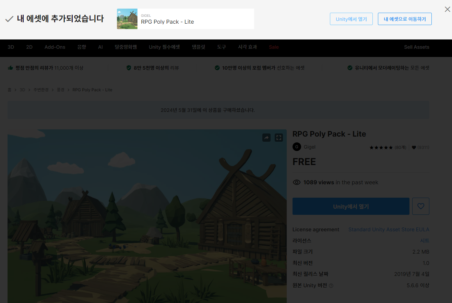
Task: Click the 시트 license link
Action: click(x=425, y=241)
